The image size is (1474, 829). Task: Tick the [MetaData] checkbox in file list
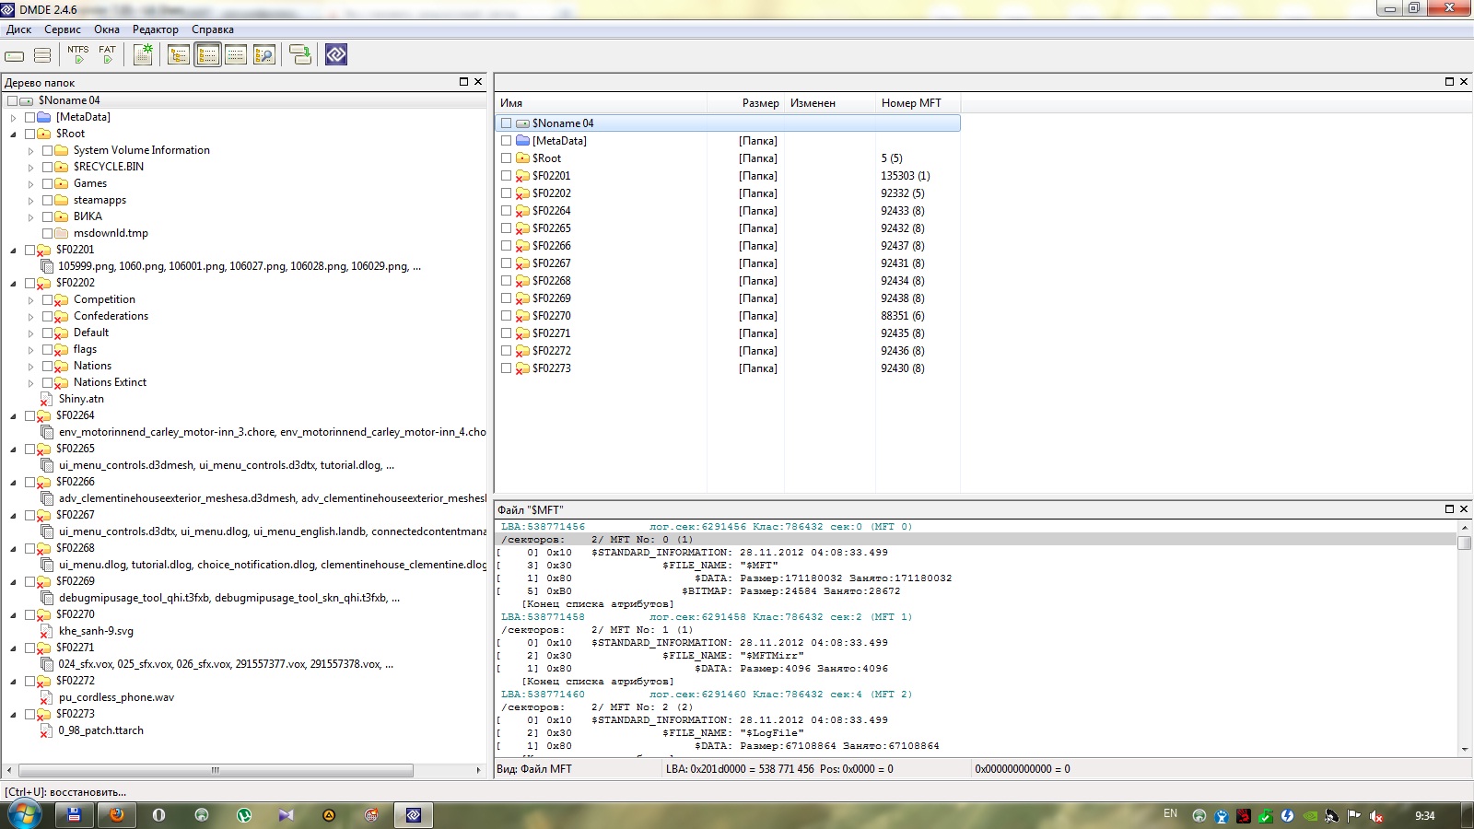[x=506, y=141]
